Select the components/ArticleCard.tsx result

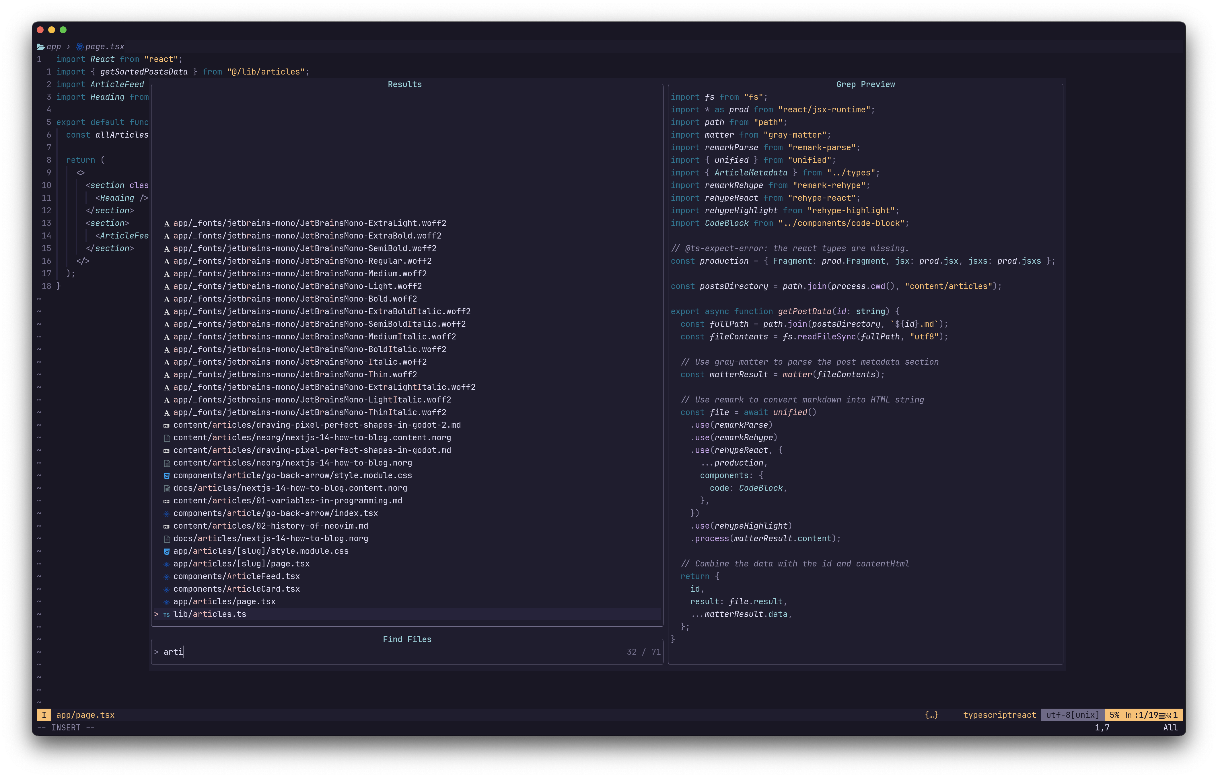click(236, 589)
